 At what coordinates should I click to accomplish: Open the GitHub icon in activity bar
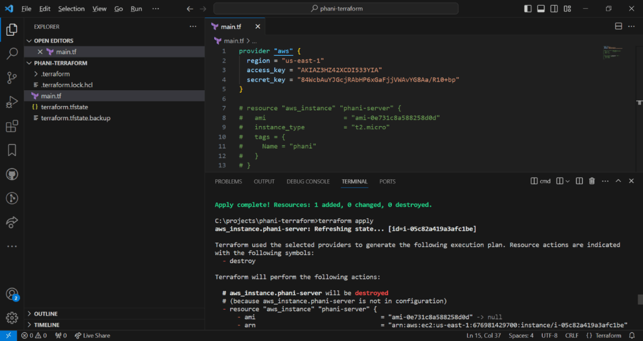pos(11,174)
